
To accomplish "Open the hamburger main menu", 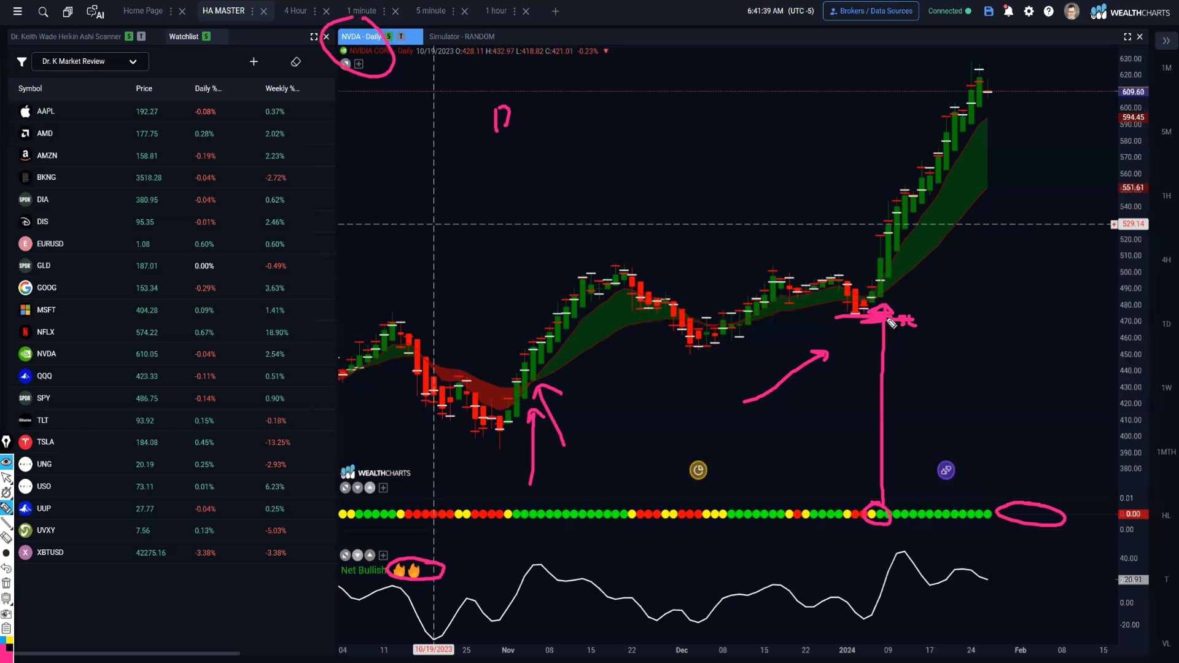I will click(18, 11).
